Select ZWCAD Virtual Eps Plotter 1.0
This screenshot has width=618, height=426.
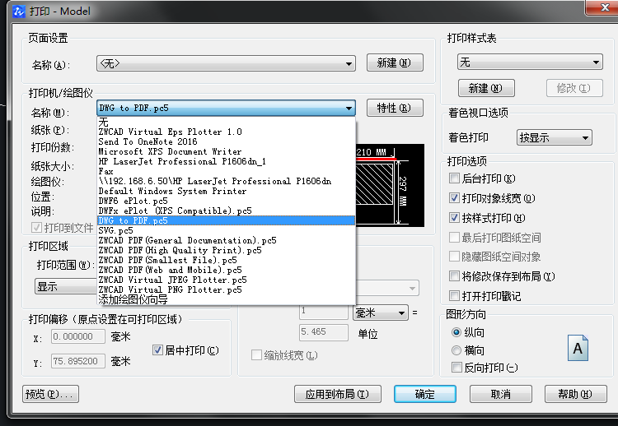227,132
